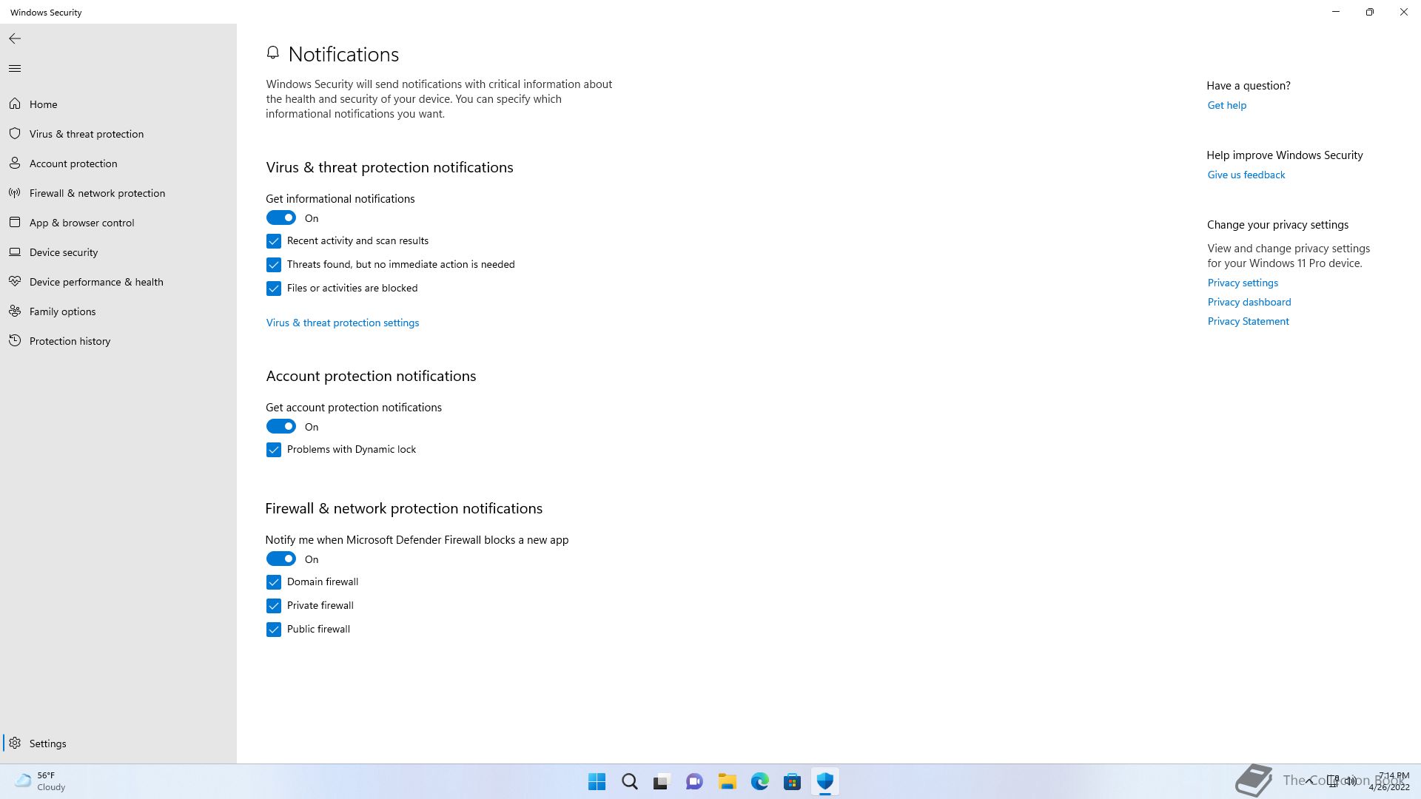
Task: Open Device performance & health heart icon
Action: click(15, 282)
